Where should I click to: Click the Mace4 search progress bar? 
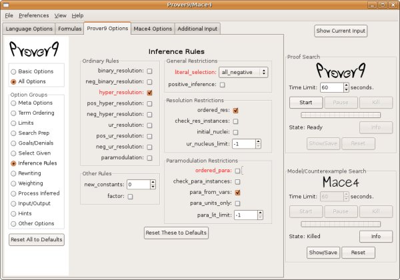341,224
